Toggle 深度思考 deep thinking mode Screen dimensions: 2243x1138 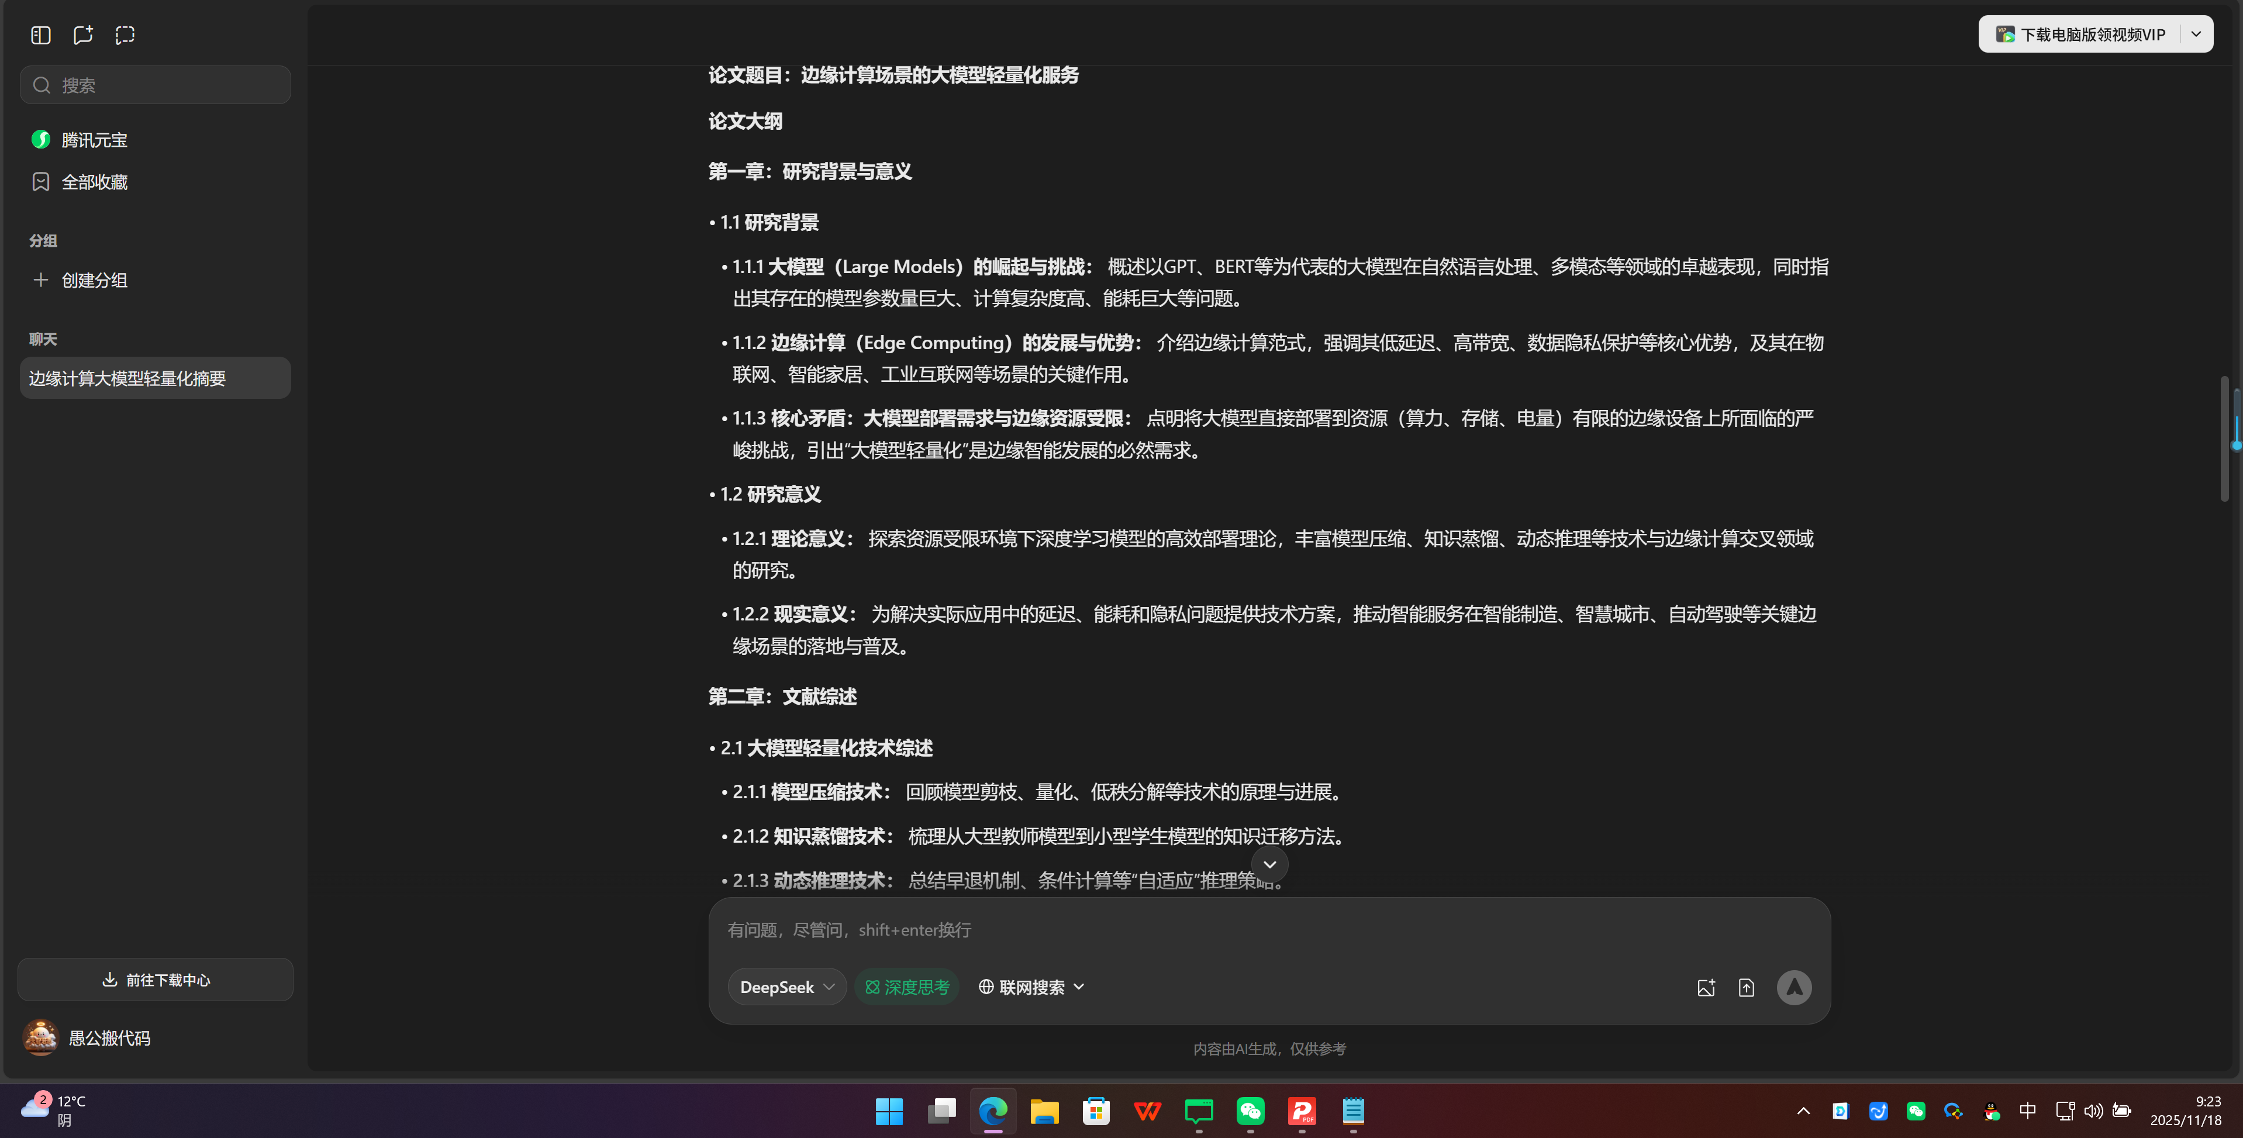906,987
